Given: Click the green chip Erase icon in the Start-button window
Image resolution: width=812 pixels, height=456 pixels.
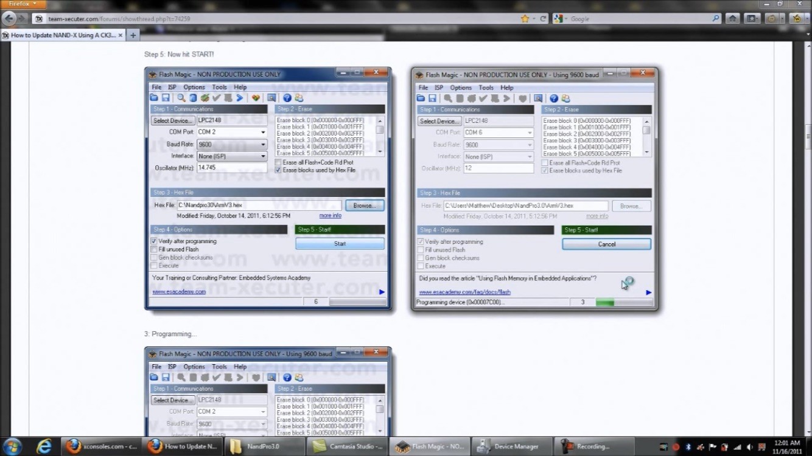Looking at the screenshot, I should (205, 98).
